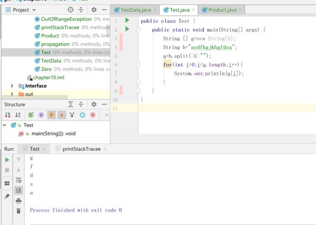Toggle show fields in Structure

[x=52, y=115]
